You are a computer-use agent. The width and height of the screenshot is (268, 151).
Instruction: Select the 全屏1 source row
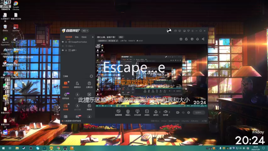pos(78,50)
